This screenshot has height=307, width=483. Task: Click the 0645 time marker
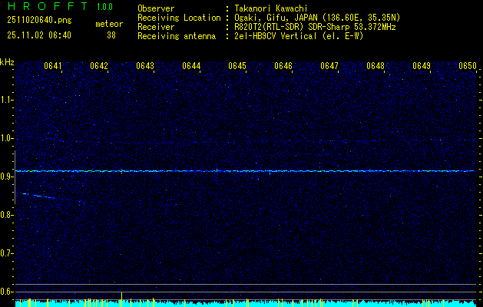[237, 66]
